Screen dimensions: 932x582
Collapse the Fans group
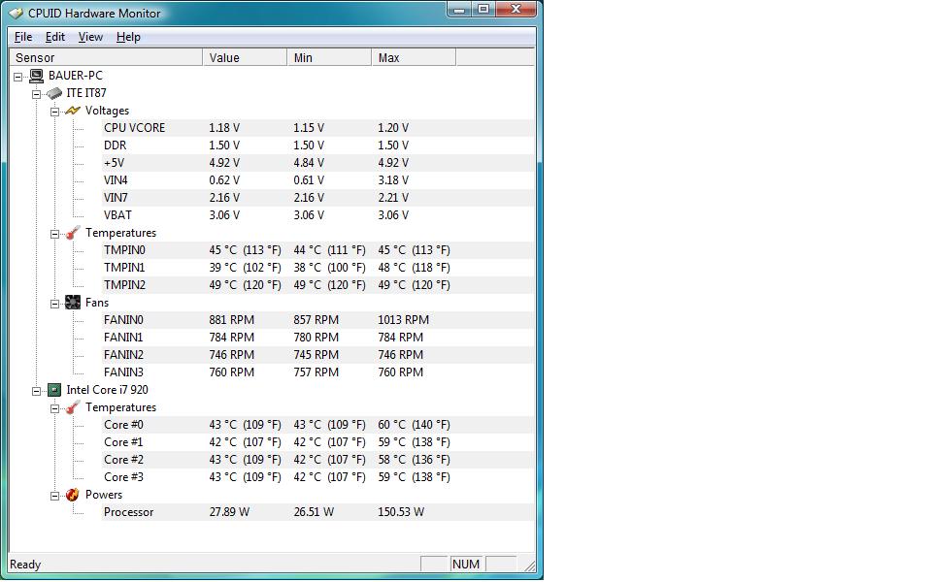[54, 304]
